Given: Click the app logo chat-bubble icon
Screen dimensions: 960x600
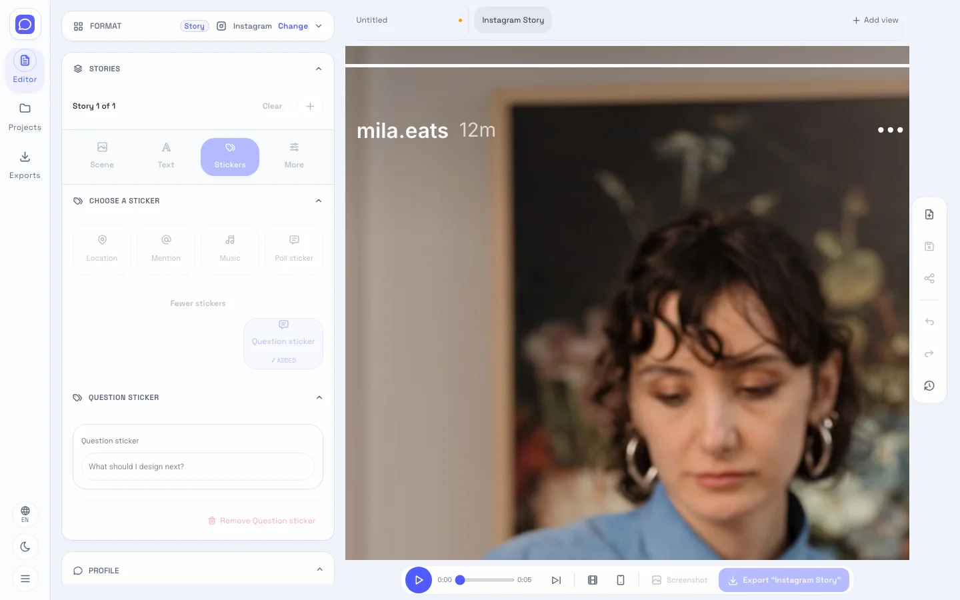Looking at the screenshot, I should click(25, 25).
